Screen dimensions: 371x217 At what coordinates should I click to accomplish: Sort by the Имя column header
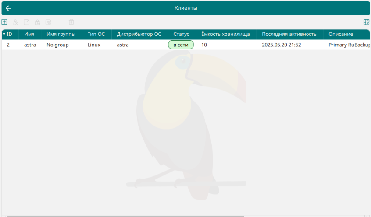click(x=29, y=34)
